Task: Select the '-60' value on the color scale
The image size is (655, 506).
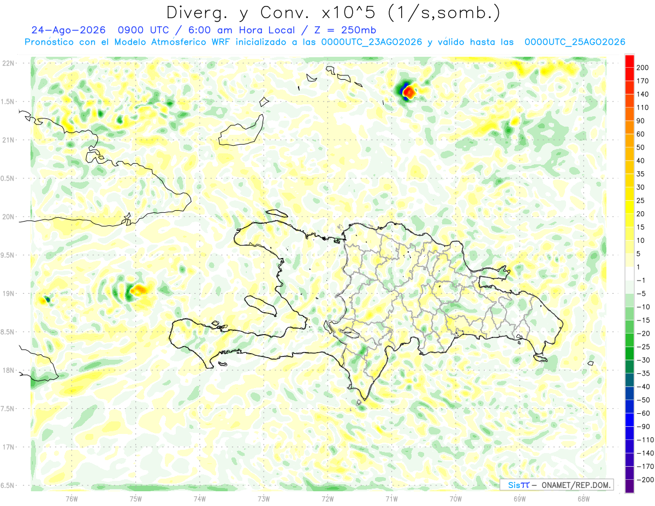Action: (x=642, y=413)
